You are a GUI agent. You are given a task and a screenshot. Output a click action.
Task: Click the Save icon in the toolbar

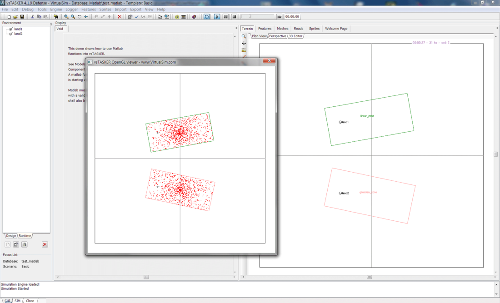coord(22,17)
